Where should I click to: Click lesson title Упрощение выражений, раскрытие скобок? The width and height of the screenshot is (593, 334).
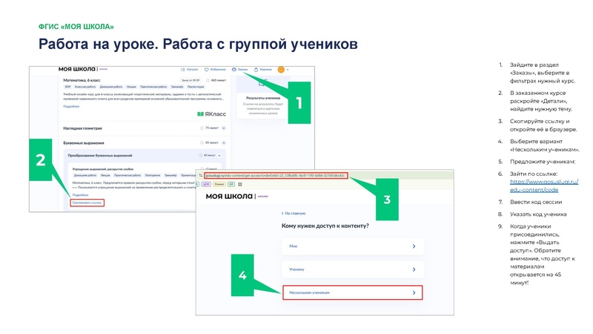(x=103, y=169)
